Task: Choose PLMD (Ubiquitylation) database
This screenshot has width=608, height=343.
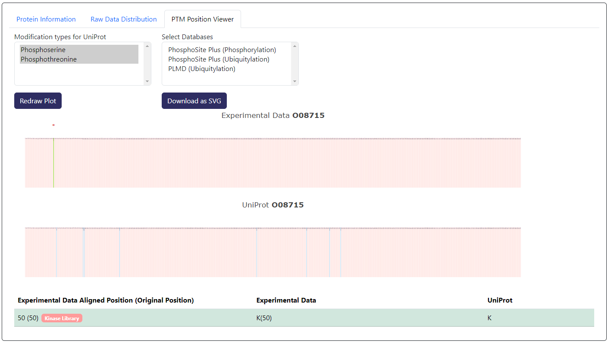Action: 202,69
